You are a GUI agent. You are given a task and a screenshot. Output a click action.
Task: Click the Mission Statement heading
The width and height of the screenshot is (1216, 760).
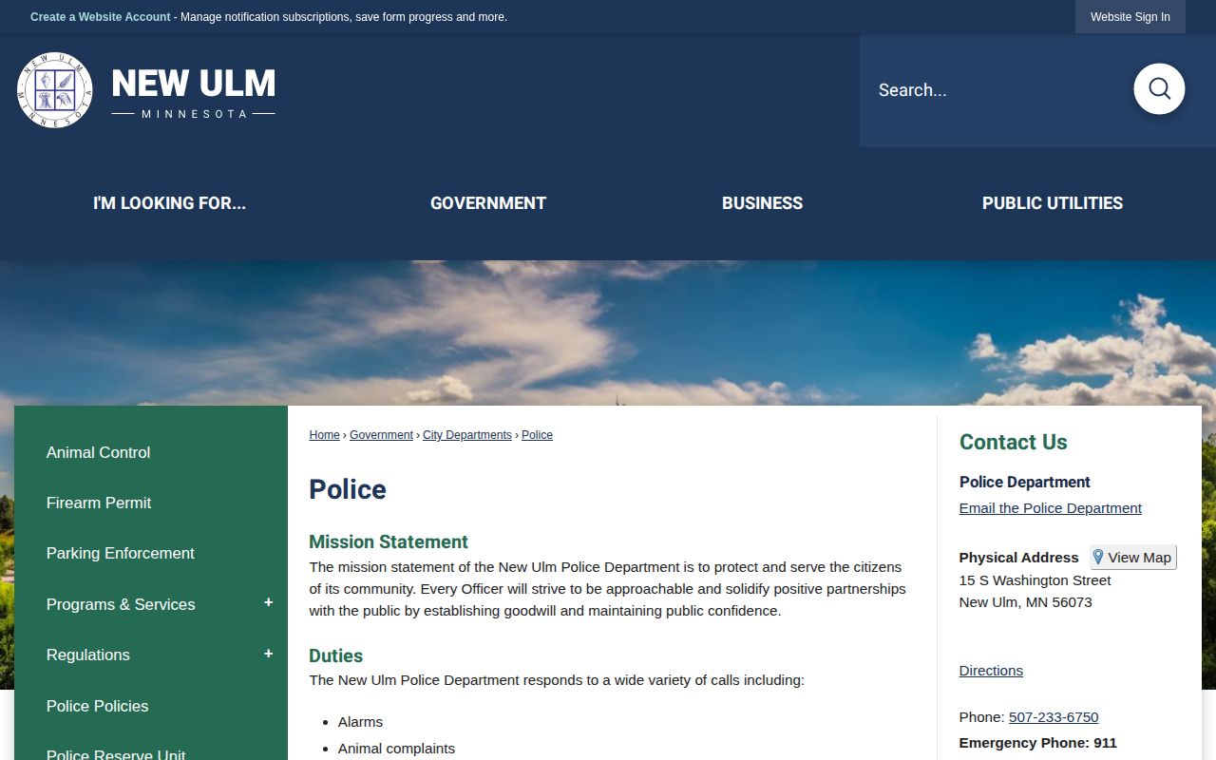point(389,541)
